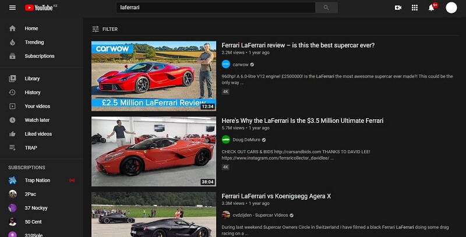Click the Trending flame icon
The image size is (466, 237).
(12, 42)
